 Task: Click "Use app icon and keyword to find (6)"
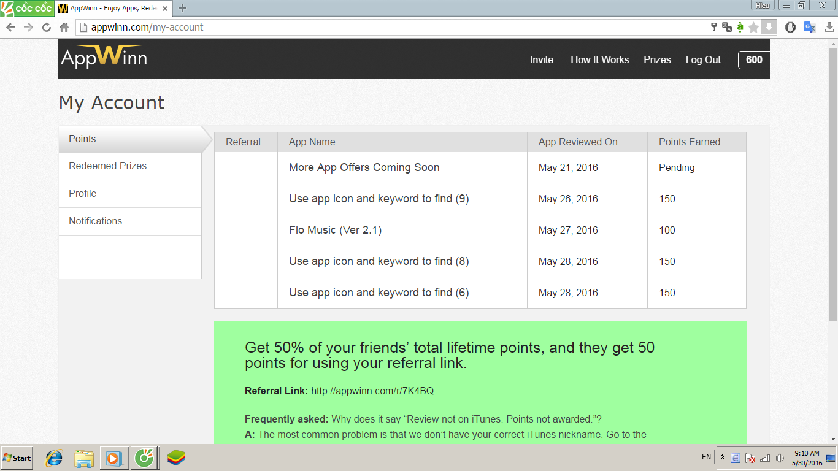click(379, 293)
